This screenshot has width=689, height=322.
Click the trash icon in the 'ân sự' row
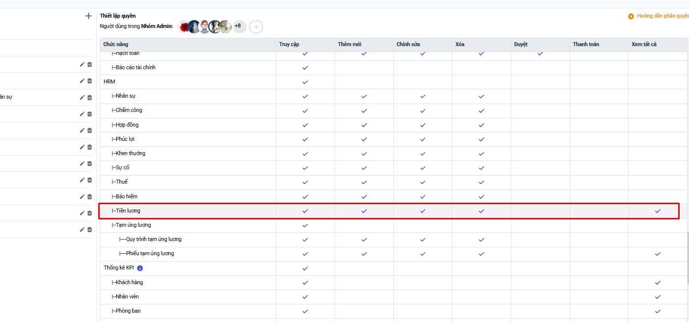pos(89,97)
